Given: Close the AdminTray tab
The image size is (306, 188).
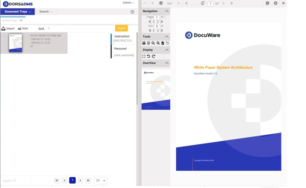Looking at the screenshot, I should pos(21,20).
